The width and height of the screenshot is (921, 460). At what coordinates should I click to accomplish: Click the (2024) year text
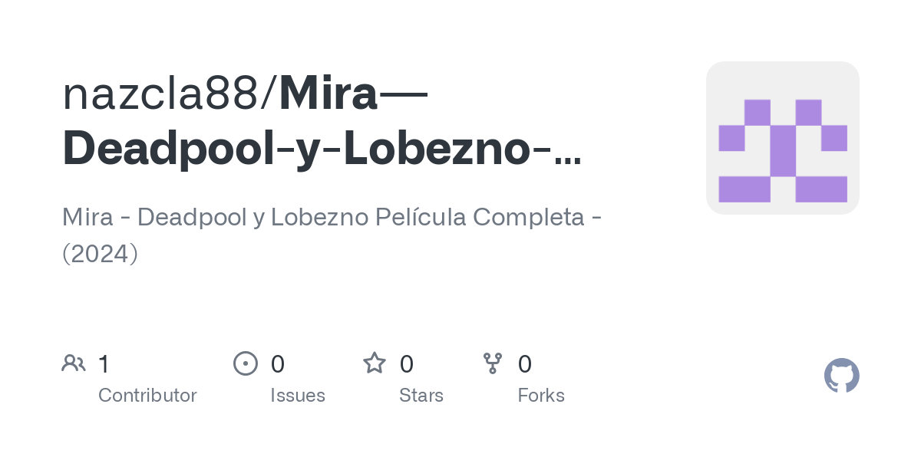[x=100, y=252]
